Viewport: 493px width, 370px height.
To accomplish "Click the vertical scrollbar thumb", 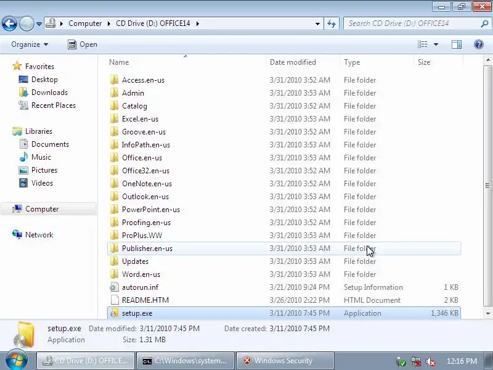I will pos(487,186).
